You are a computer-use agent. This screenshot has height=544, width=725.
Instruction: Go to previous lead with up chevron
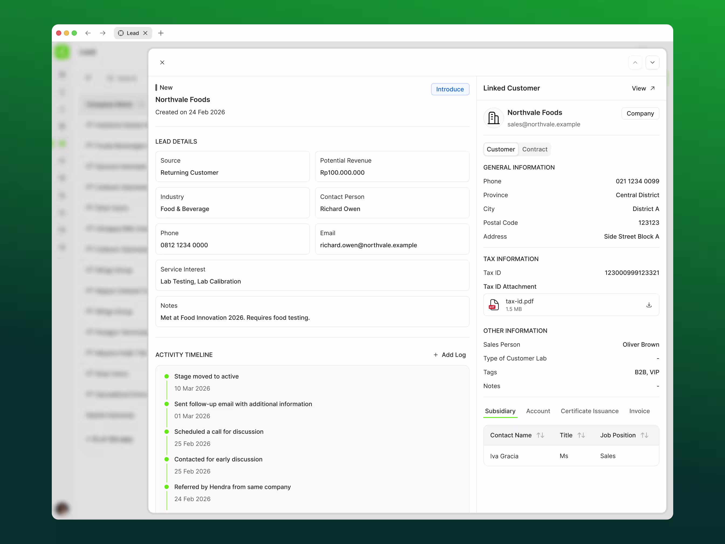pos(635,62)
